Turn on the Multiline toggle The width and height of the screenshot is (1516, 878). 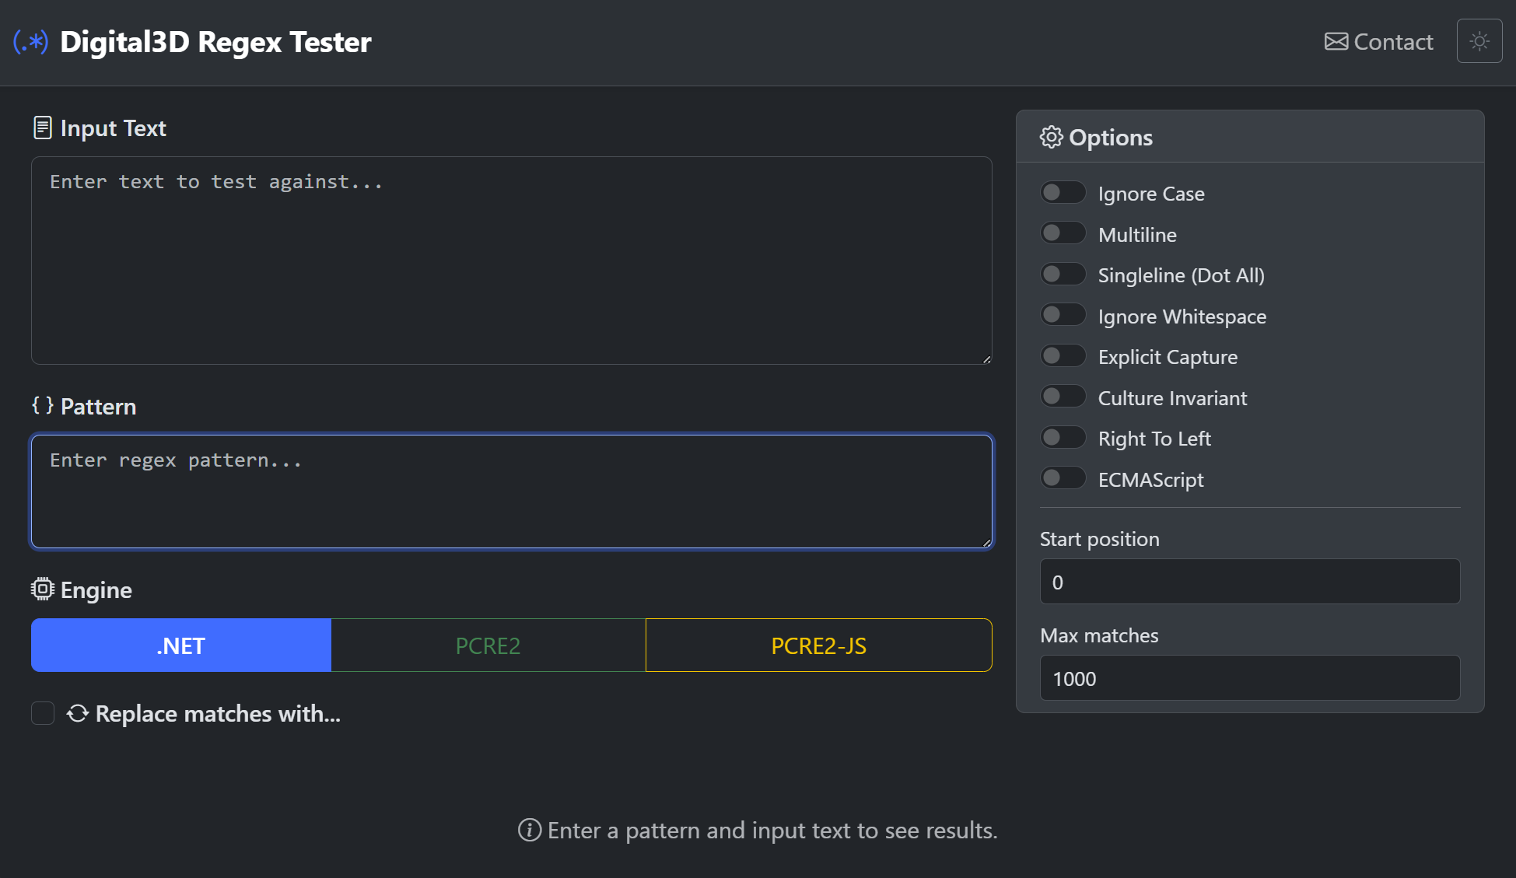pos(1063,233)
